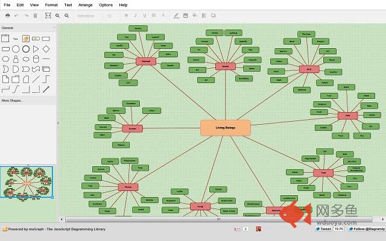Select the cylinder shape
386x241 pixels.
click(36, 59)
